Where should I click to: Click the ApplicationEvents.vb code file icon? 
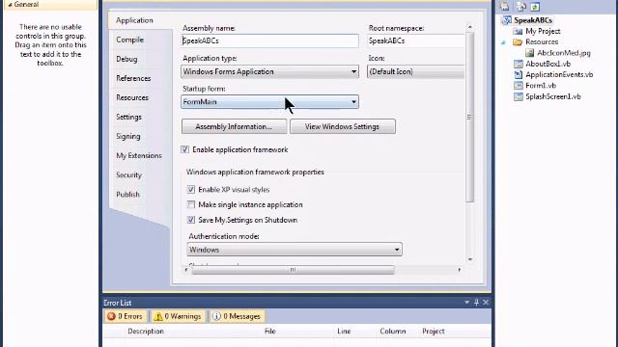518,75
